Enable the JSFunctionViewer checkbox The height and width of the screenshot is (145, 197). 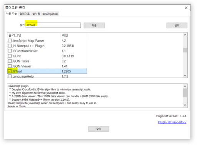click(10, 51)
